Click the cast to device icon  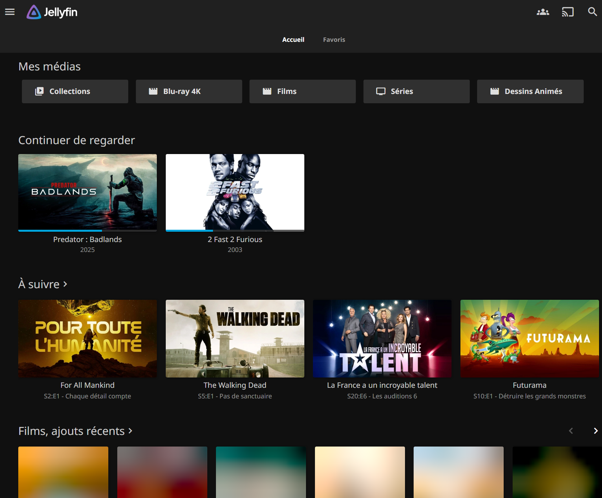tap(567, 12)
